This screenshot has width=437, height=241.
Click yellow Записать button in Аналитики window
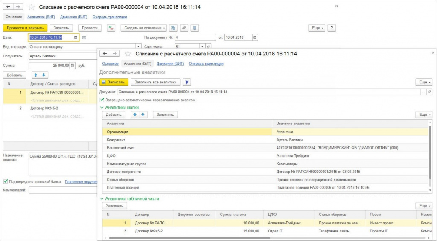[114, 82]
